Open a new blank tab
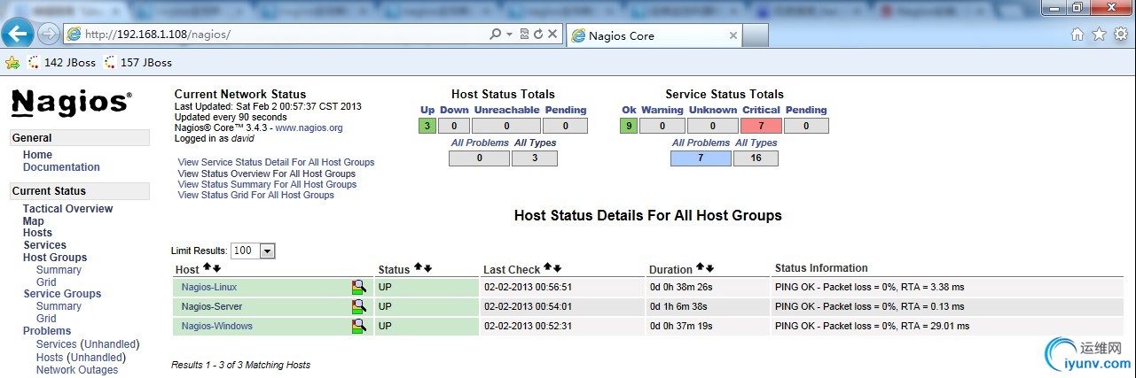 click(x=756, y=36)
